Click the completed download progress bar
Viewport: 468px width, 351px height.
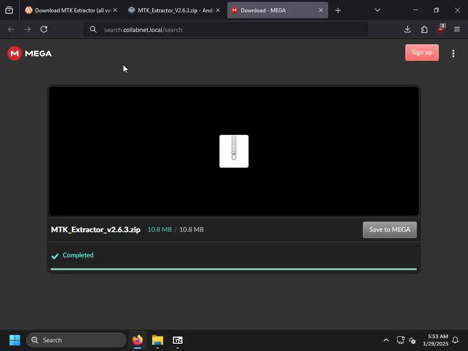pos(234,269)
